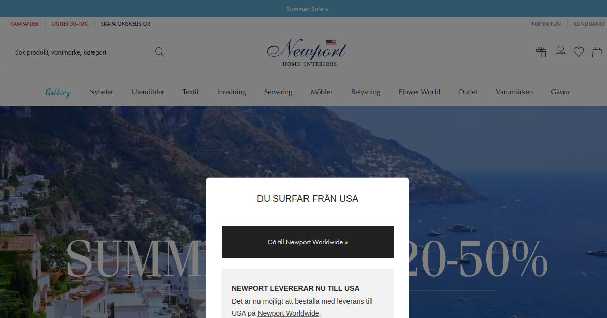Click Gå till Newport Worldwide button

[x=308, y=242]
